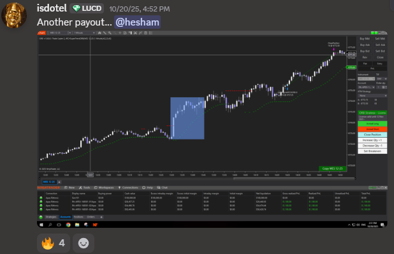Open the chart trader Instrument dropdown
This screenshot has width=394, height=254.
click(366, 79)
